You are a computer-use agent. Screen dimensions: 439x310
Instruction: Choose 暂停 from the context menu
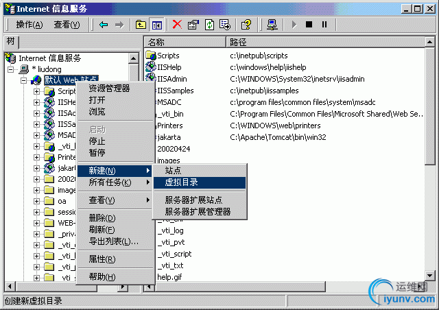pyautogui.click(x=116, y=153)
